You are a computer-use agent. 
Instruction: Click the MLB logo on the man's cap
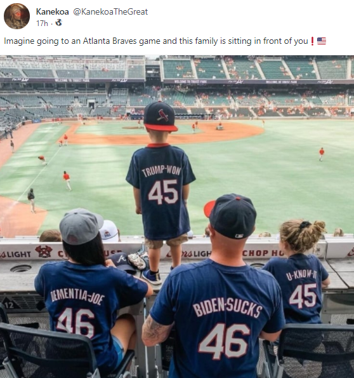point(240,236)
